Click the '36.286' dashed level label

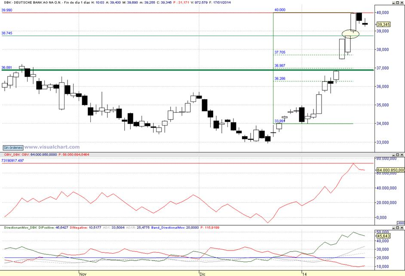click(280, 79)
